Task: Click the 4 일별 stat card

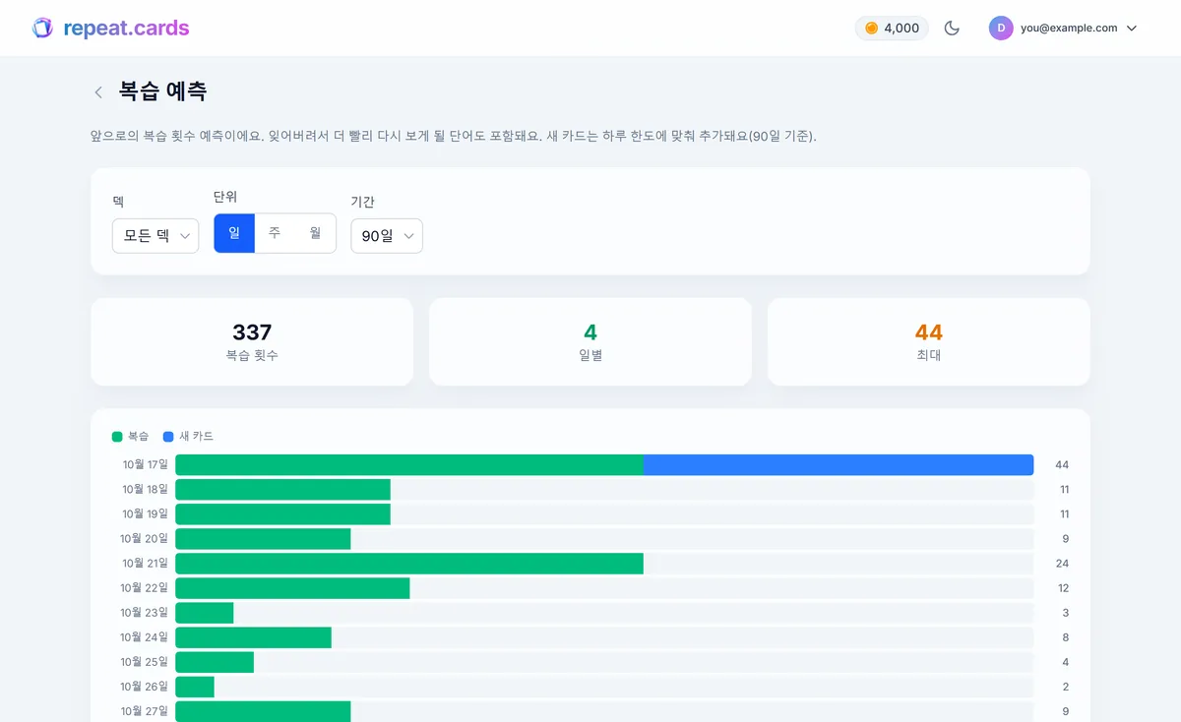Action: click(590, 341)
